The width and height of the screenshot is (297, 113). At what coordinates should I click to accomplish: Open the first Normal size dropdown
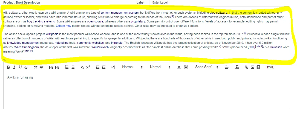[132, 67]
